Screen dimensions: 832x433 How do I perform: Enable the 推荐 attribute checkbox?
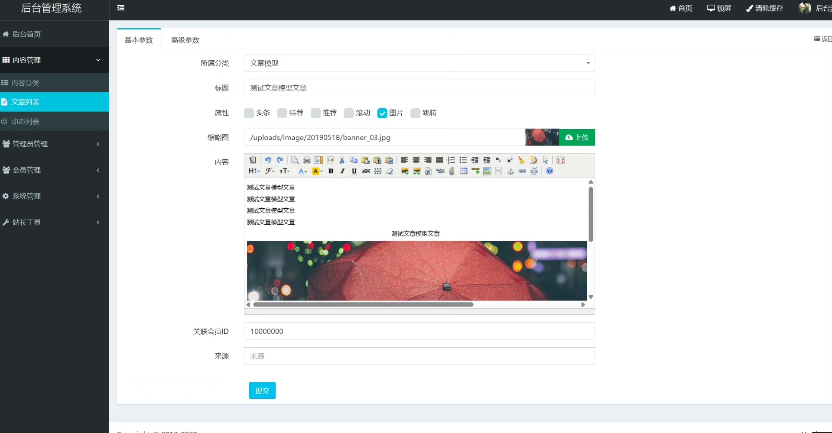click(315, 113)
